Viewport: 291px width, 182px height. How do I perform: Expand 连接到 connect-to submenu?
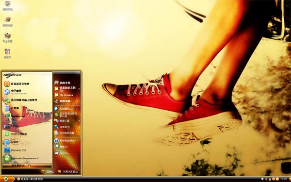click(67, 127)
